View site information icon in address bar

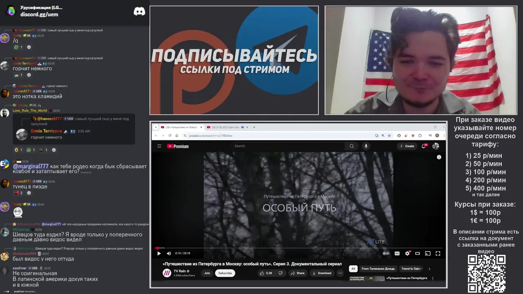(x=186, y=135)
